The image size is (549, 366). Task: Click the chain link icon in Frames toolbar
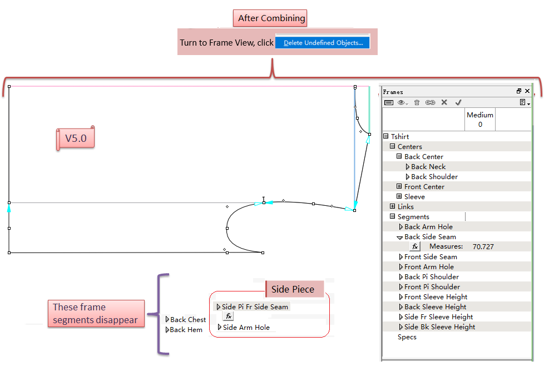[430, 102]
